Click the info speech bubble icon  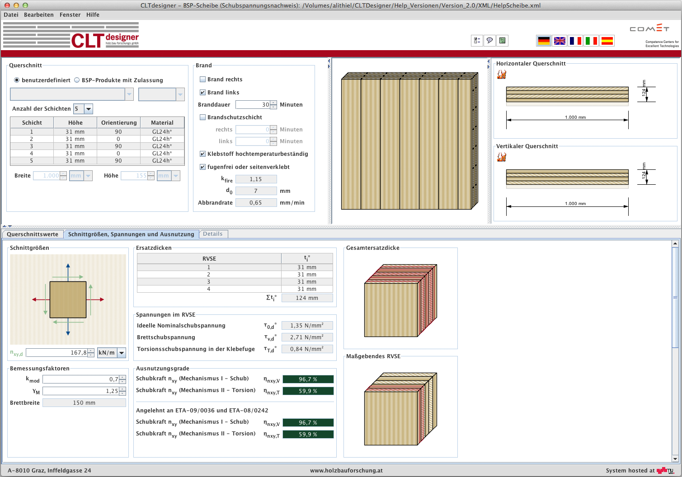tap(489, 41)
